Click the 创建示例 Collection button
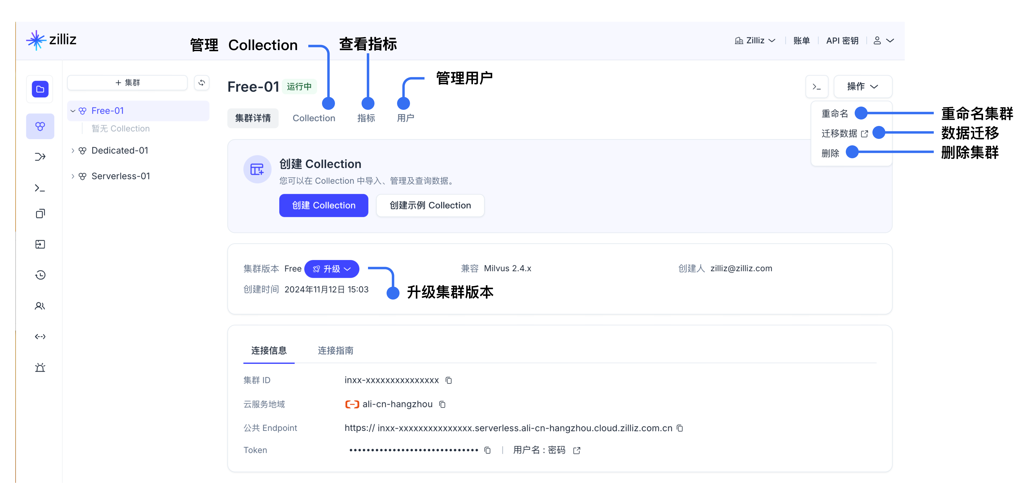This screenshot has height=503, width=1029. pos(430,205)
